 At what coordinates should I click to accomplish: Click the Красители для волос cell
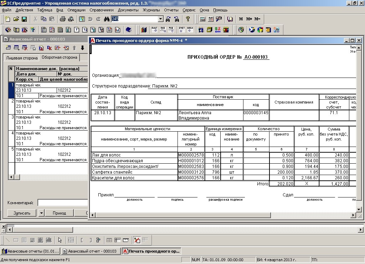point(134,178)
